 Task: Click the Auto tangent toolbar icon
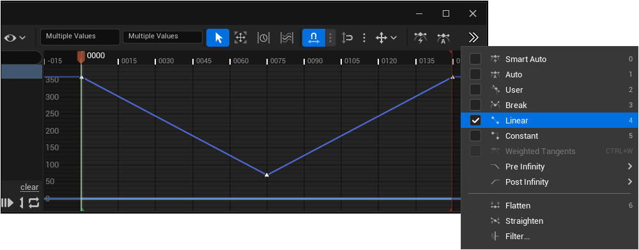(443, 38)
